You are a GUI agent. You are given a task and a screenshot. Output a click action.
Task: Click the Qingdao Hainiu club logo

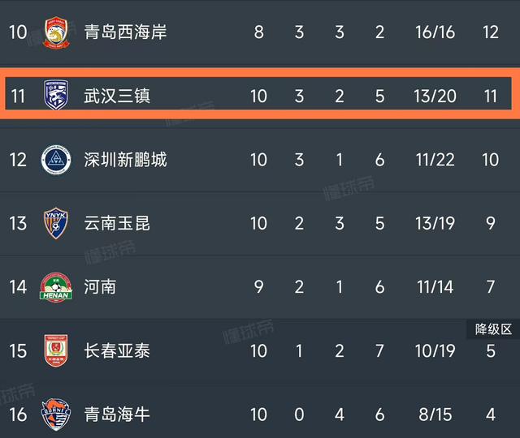pos(57,414)
